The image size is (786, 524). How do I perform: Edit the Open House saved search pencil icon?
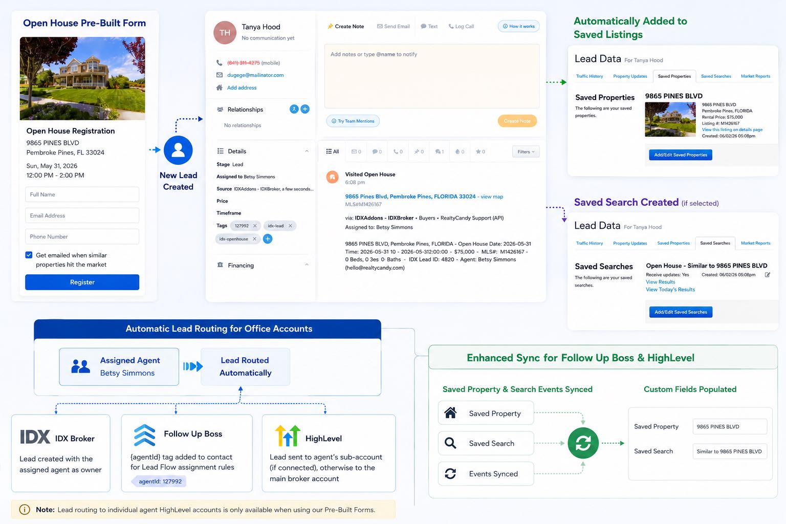[768, 275]
